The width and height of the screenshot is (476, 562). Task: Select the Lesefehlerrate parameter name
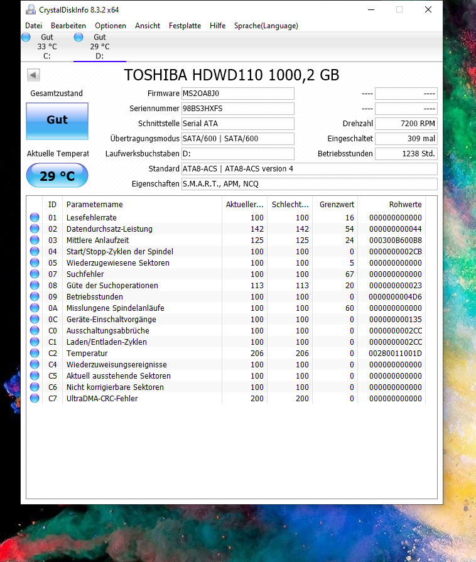[x=92, y=217]
